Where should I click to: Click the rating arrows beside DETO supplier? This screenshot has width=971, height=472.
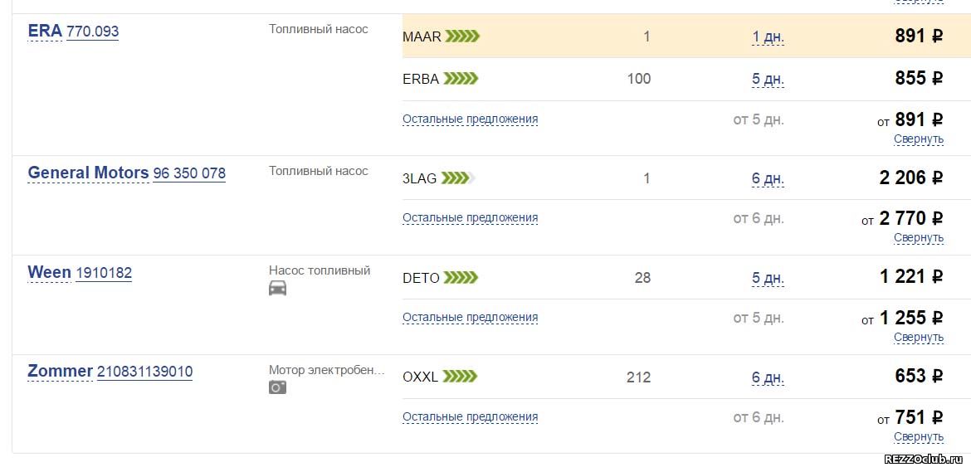(461, 278)
